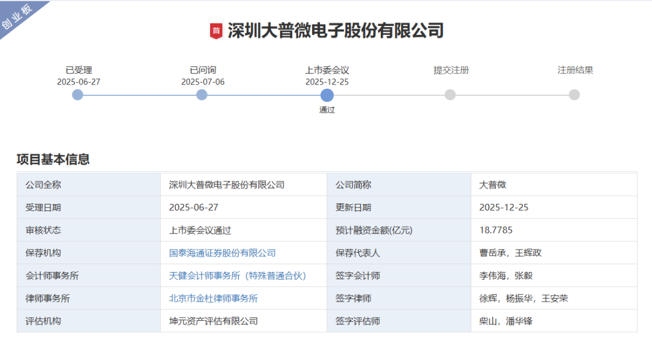
Task: Click the 上市委会议 stage label
Action: click(327, 70)
